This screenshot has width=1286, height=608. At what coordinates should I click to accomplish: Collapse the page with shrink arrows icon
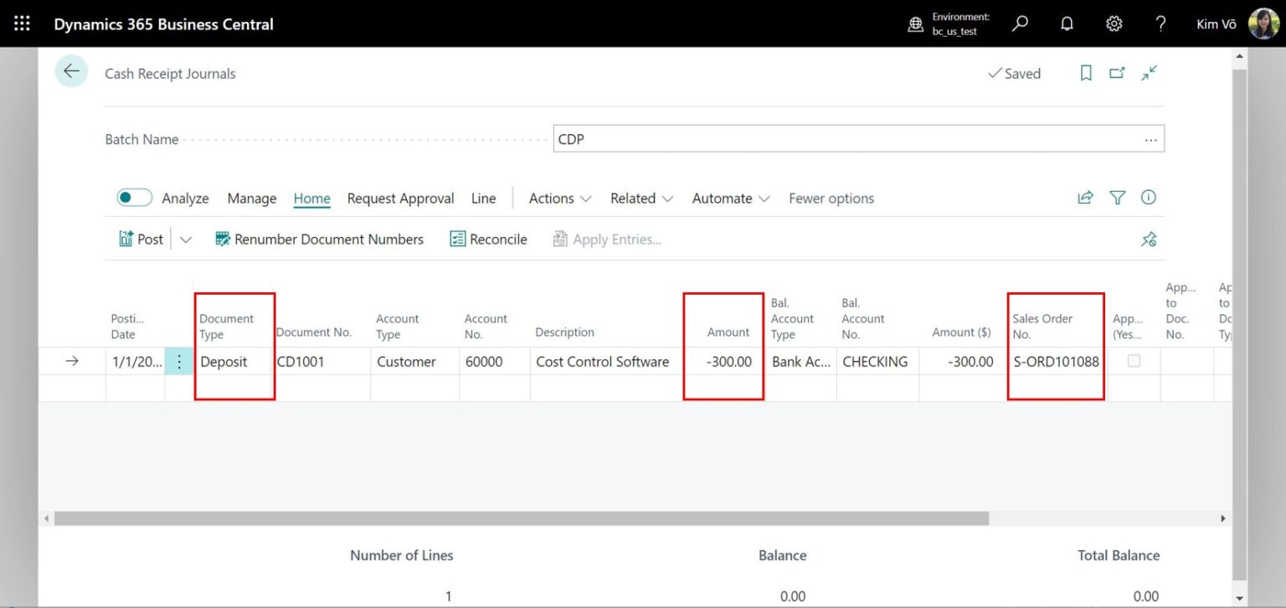(x=1149, y=73)
